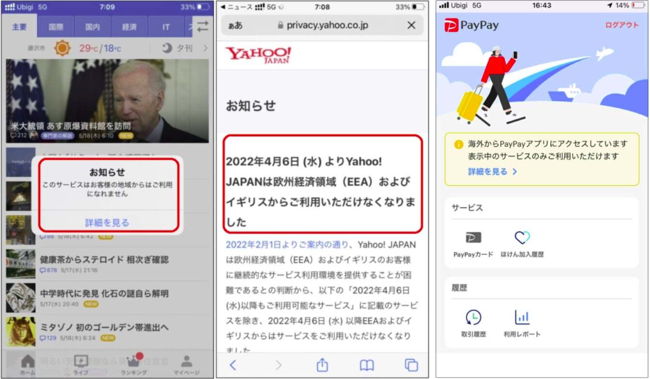Open the ランキング crown icon
This screenshot has width=650, height=379.
pyautogui.click(x=133, y=362)
